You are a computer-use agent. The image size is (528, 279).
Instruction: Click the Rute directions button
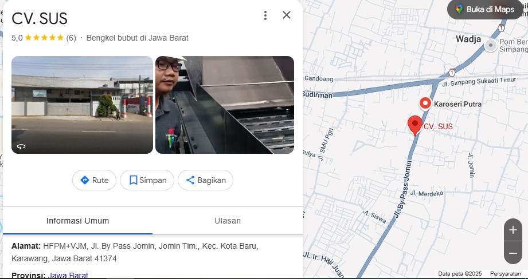94,180
